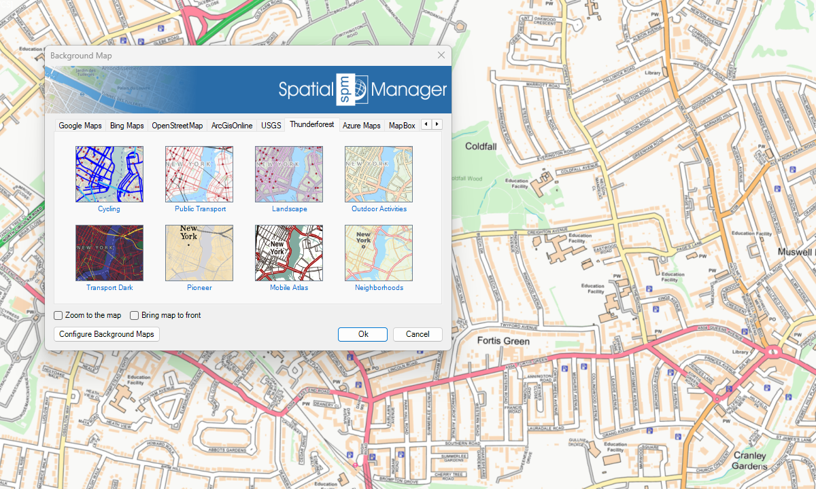Select the Cycling map thumbnail
This screenshot has width=816, height=489.
(109, 174)
